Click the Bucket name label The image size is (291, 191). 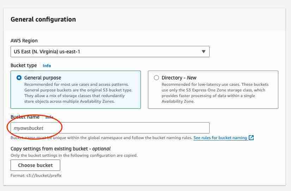click(x=25, y=117)
